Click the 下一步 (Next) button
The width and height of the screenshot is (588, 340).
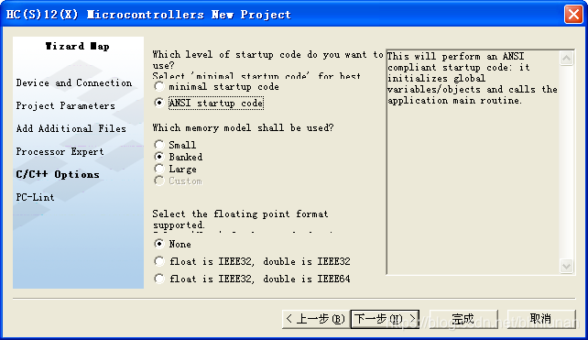pos(385,319)
